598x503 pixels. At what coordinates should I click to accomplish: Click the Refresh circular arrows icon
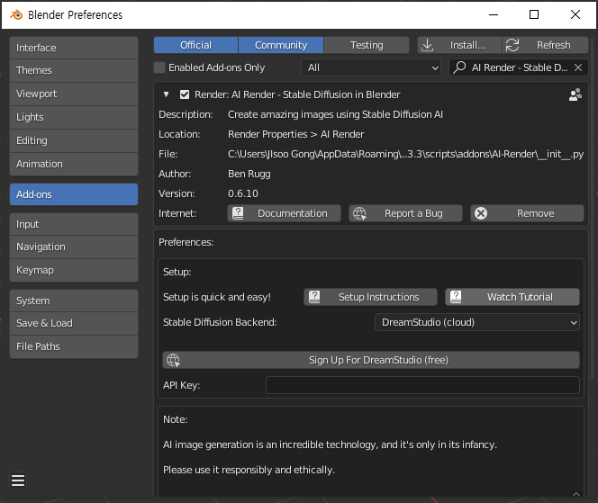(512, 45)
